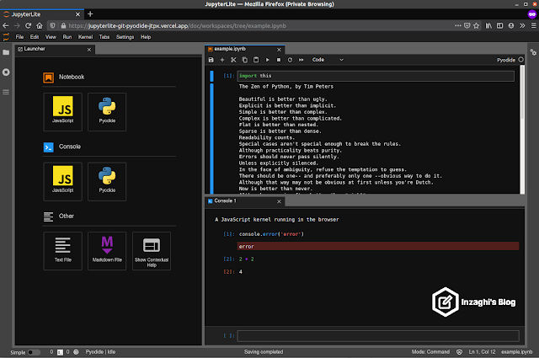
Task: Click example.ipynb in the status bar
Action: click(516, 352)
